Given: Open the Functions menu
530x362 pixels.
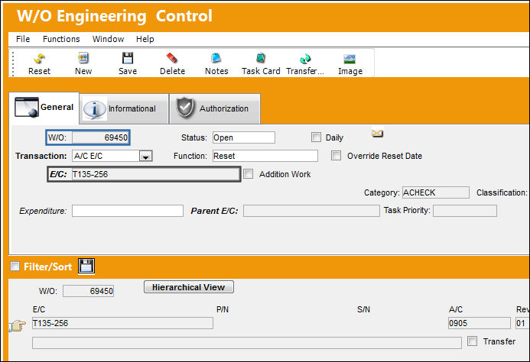Looking at the screenshot, I should pos(61,39).
